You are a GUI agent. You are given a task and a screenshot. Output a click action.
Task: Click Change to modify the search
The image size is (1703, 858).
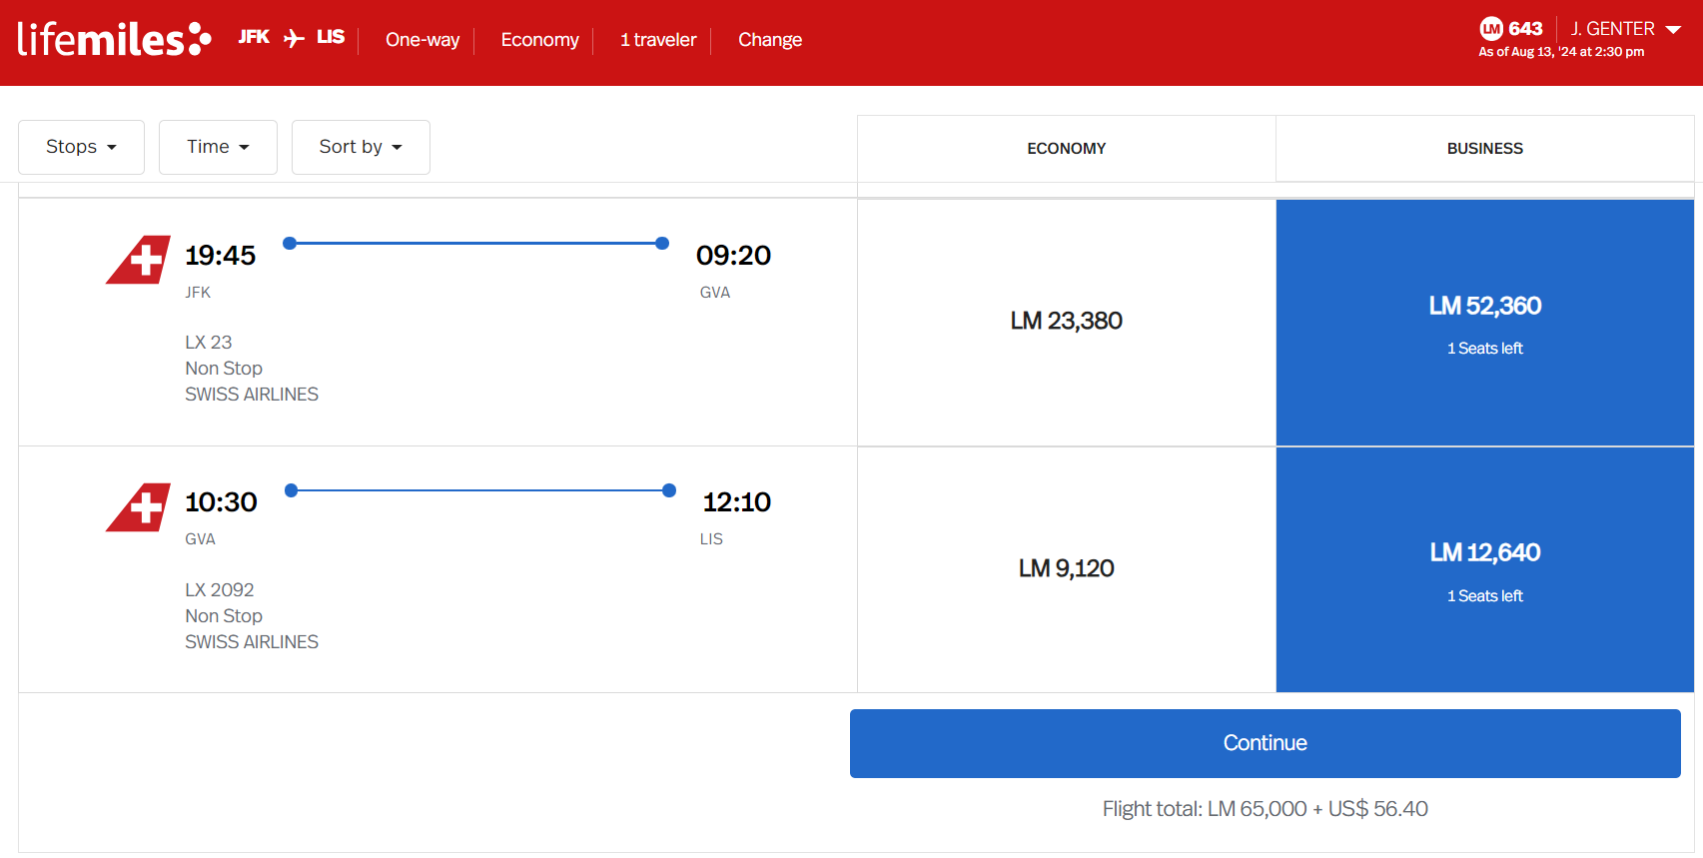(769, 40)
